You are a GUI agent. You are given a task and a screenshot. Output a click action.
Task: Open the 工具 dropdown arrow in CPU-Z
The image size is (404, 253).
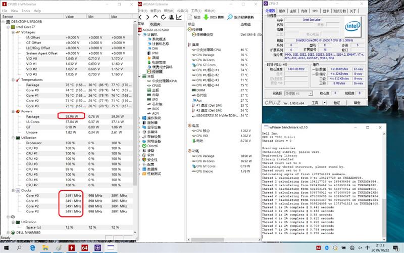[x=325, y=103]
